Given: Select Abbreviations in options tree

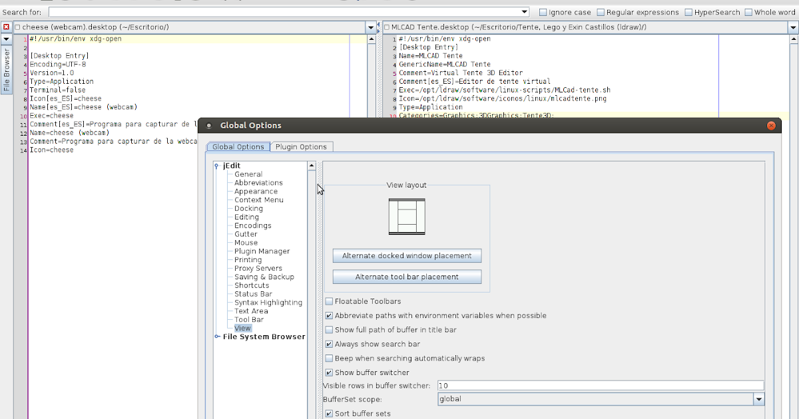Looking at the screenshot, I should tap(258, 183).
